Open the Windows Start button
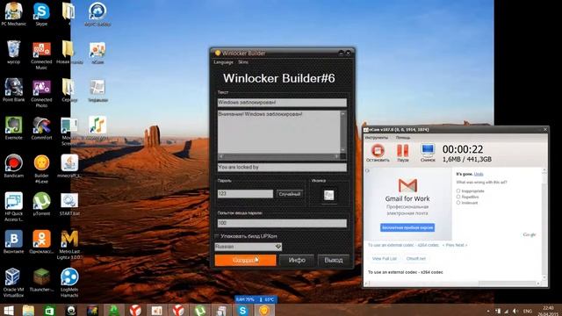The height and width of the screenshot is (316, 562). pyautogui.click(x=9, y=310)
